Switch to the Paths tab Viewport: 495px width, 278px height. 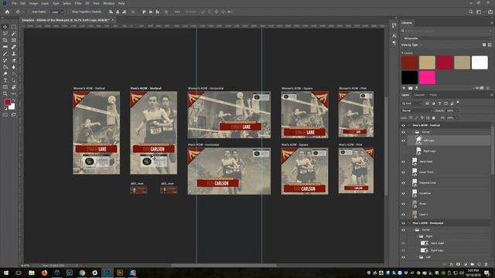pos(433,95)
